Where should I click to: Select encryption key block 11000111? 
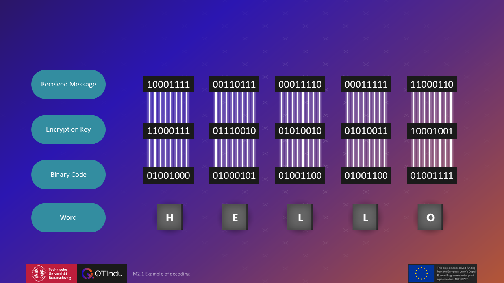(168, 131)
